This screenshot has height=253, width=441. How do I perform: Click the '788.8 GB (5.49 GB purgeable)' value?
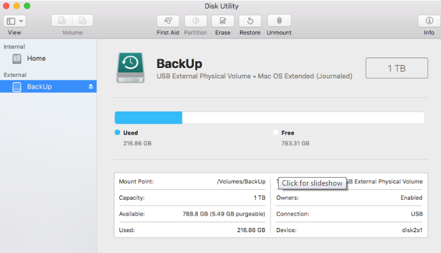224,214
